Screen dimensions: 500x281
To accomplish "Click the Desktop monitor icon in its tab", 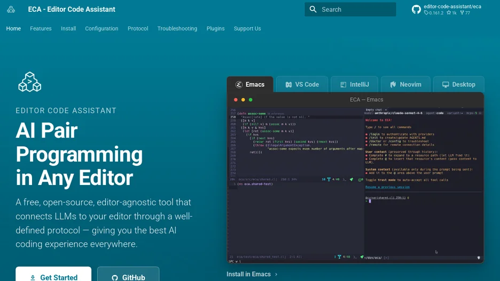I will pyautogui.click(x=446, y=84).
